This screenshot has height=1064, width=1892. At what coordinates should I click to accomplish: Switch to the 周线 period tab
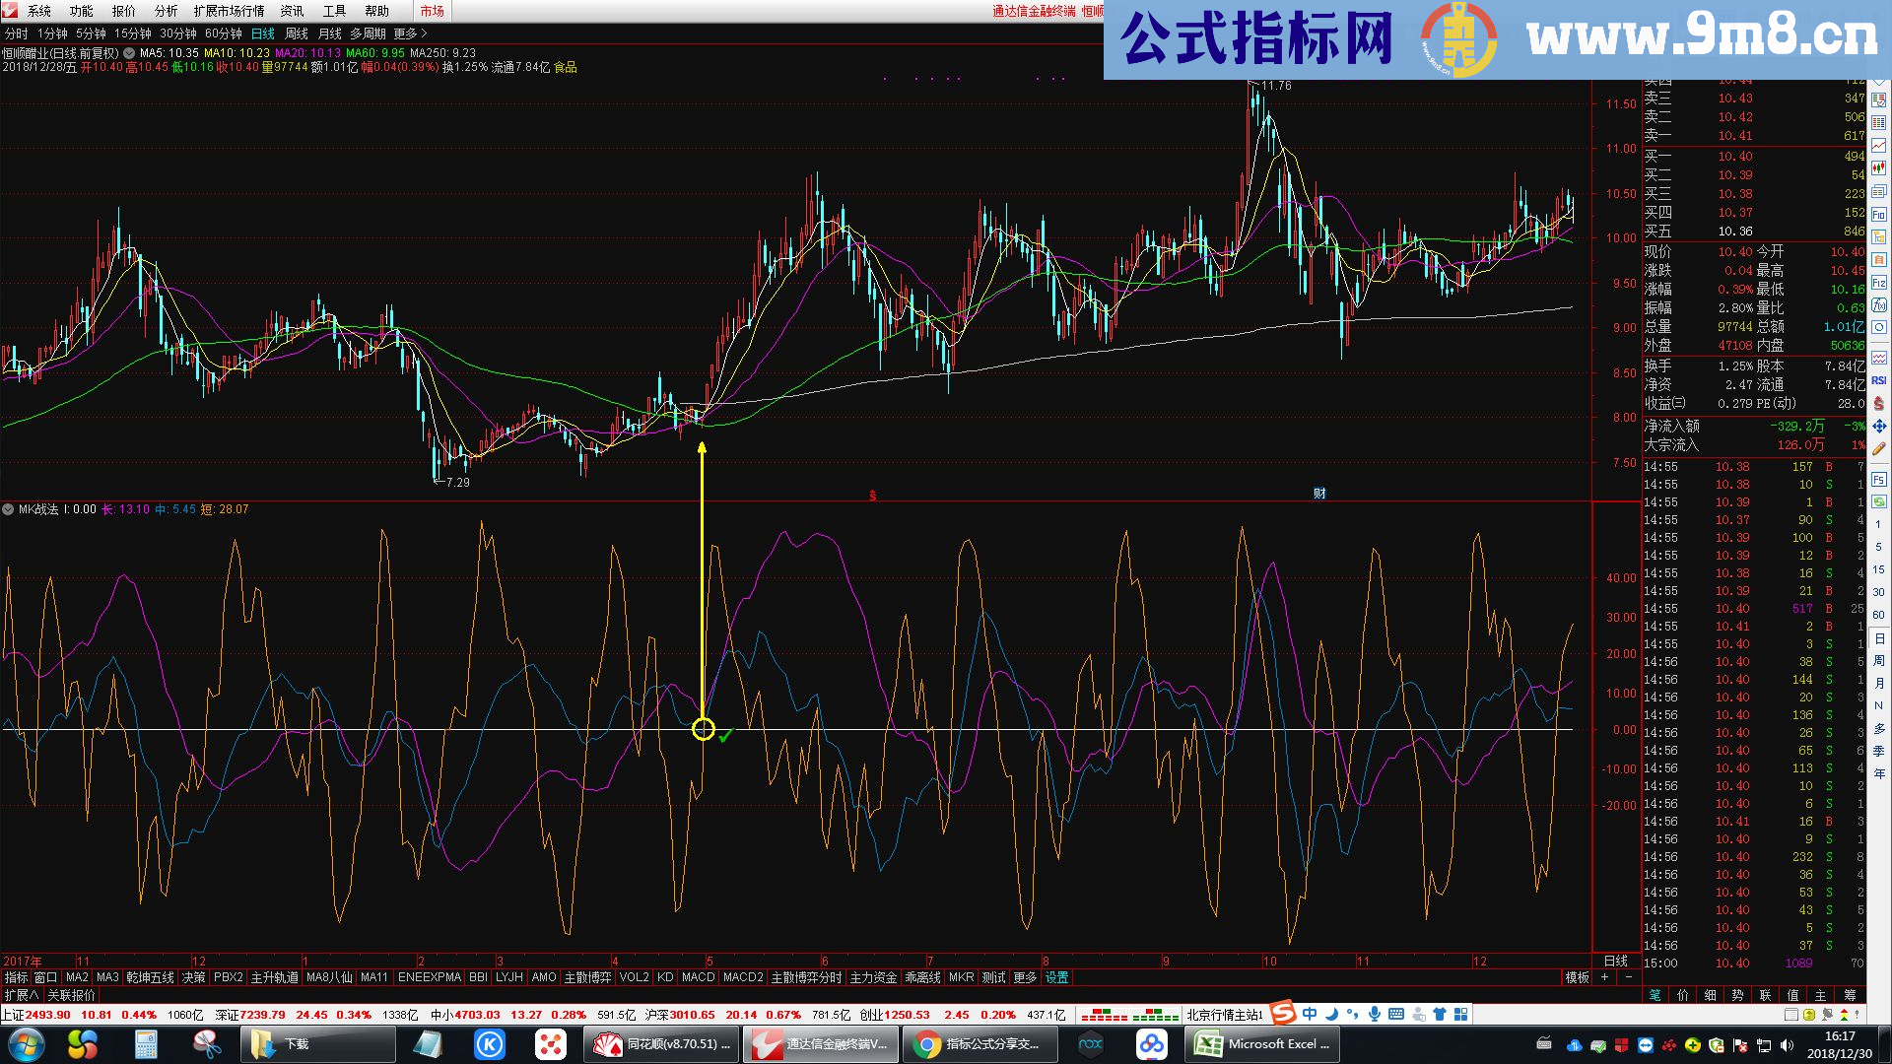[299, 33]
